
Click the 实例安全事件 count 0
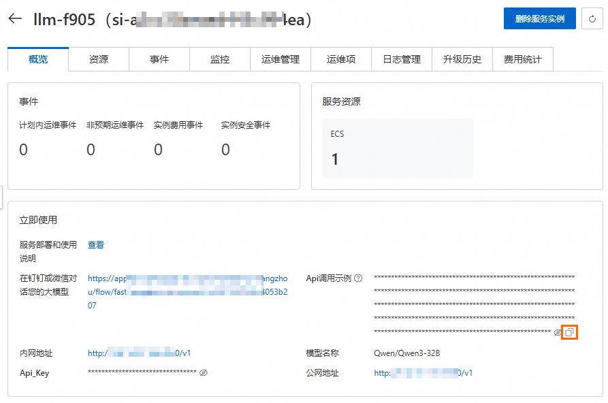[x=225, y=150]
